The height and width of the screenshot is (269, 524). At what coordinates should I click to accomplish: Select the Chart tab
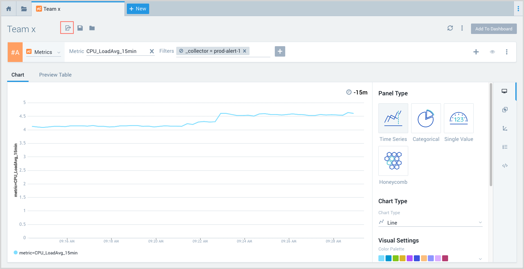pyautogui.click(x=18, y=75)
